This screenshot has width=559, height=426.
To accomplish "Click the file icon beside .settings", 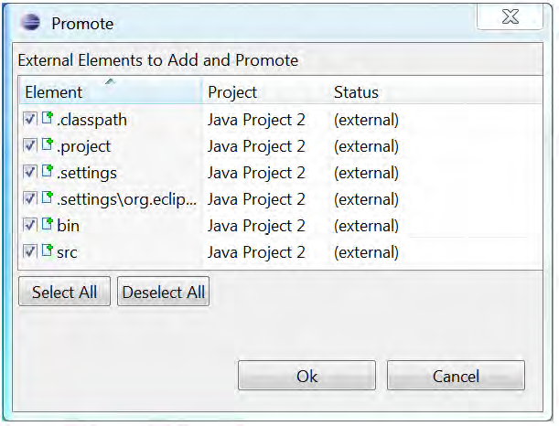I will (48, 172).
